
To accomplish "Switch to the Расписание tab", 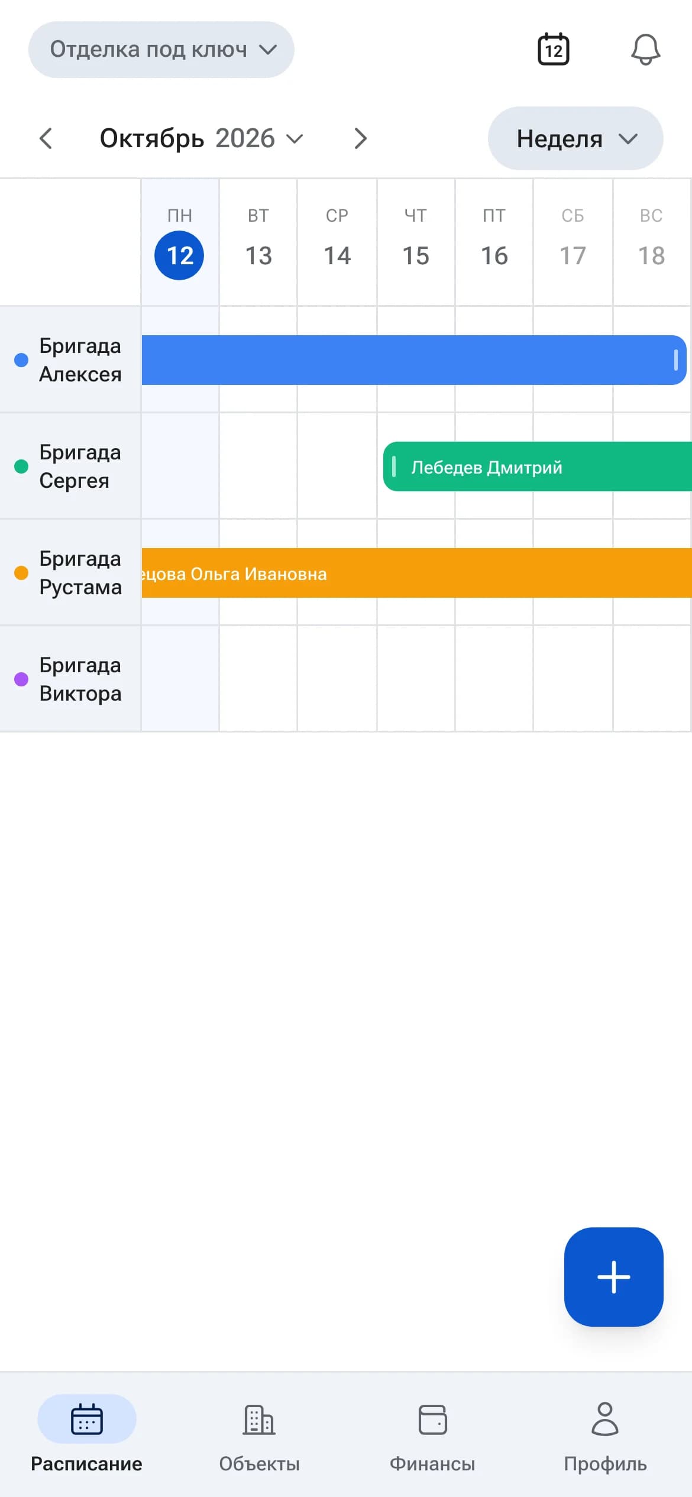I will coord(86,1437).
